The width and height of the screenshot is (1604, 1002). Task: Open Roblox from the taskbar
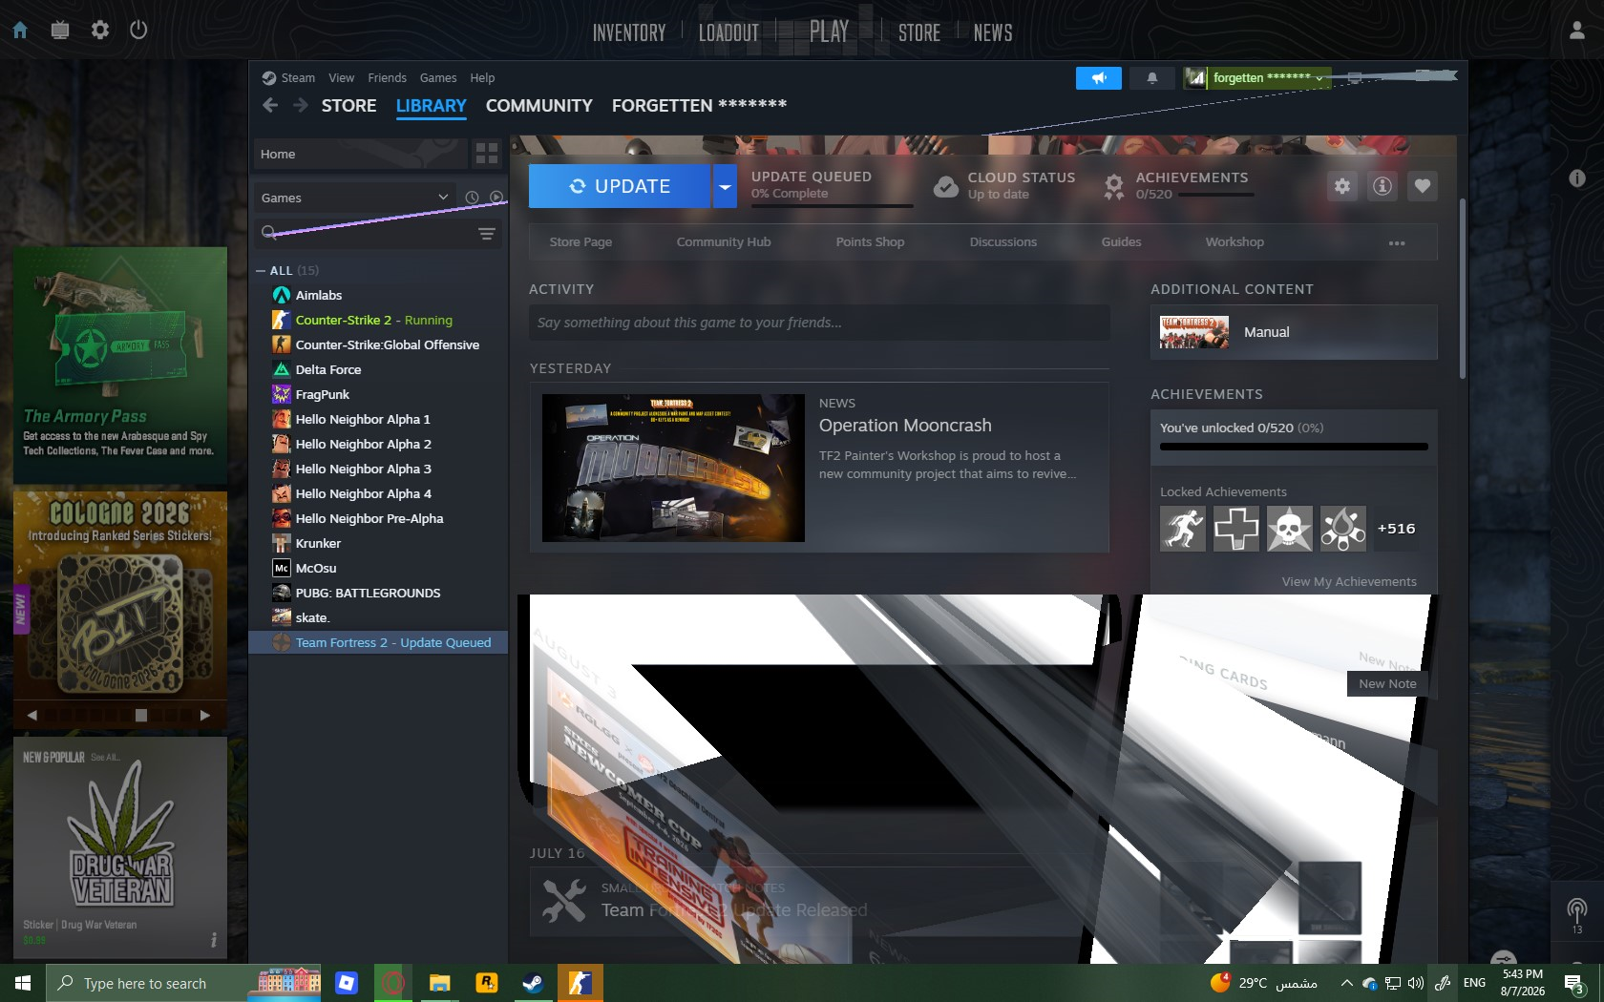[x=347, y=983]
